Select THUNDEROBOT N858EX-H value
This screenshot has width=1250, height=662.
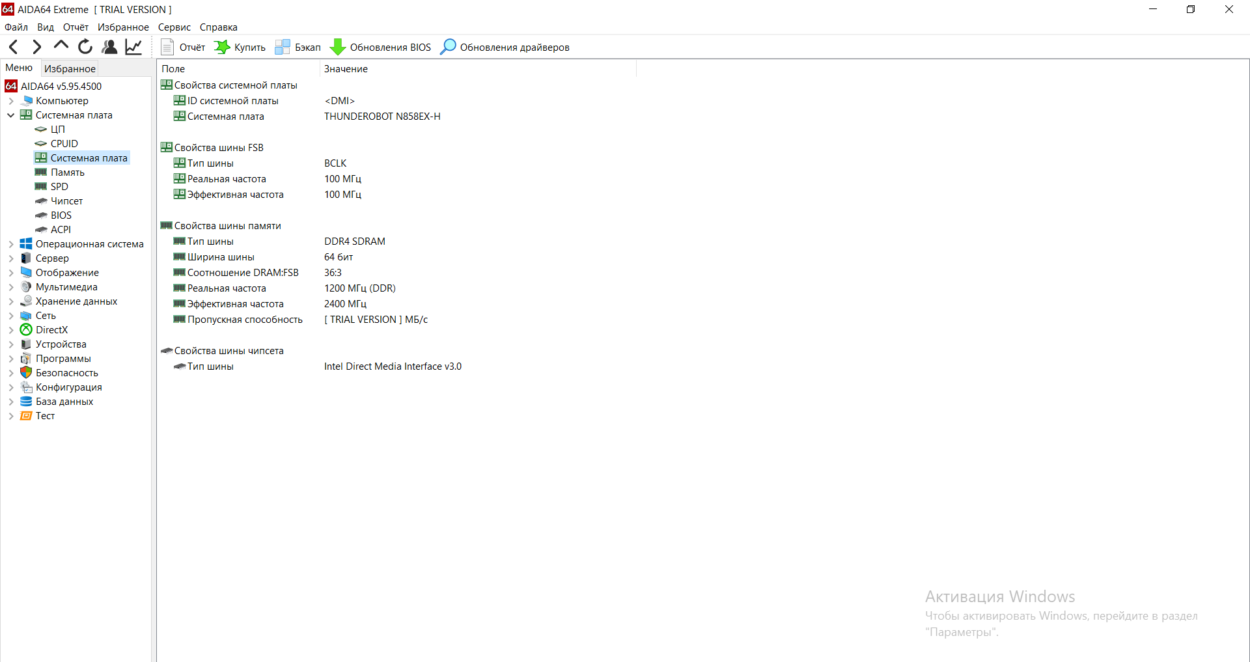click(382, 117)
